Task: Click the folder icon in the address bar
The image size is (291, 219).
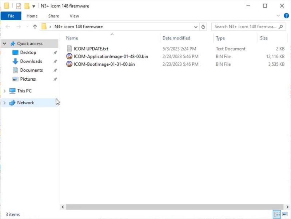Action: click(x=44, y=27)
